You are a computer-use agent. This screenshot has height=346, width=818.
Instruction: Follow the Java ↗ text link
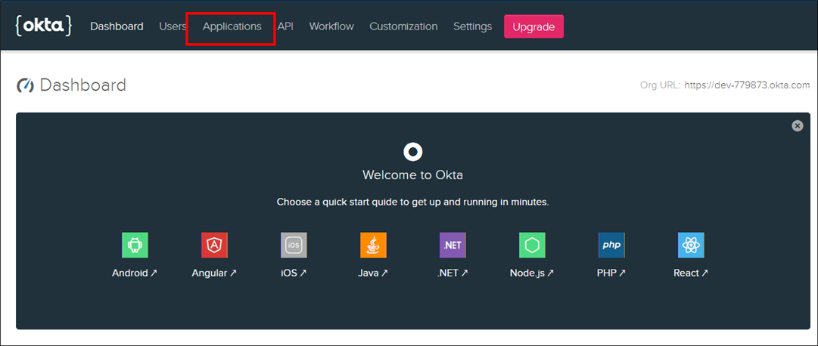pyautogui.click(x=373, y=273)
